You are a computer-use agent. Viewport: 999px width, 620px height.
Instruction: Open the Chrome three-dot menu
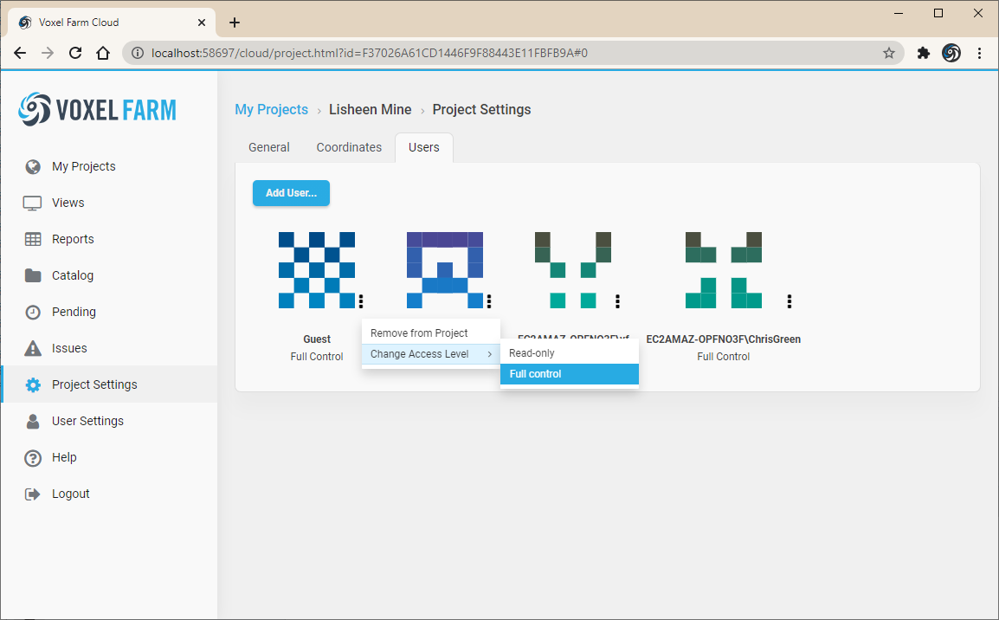click(x=979, y=53)
